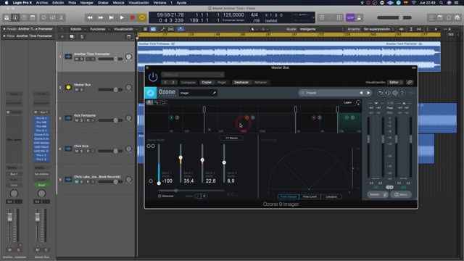Go to the previous Ozone preset
This screenshot has height=261, width=464.
click(x=361, y=93)
